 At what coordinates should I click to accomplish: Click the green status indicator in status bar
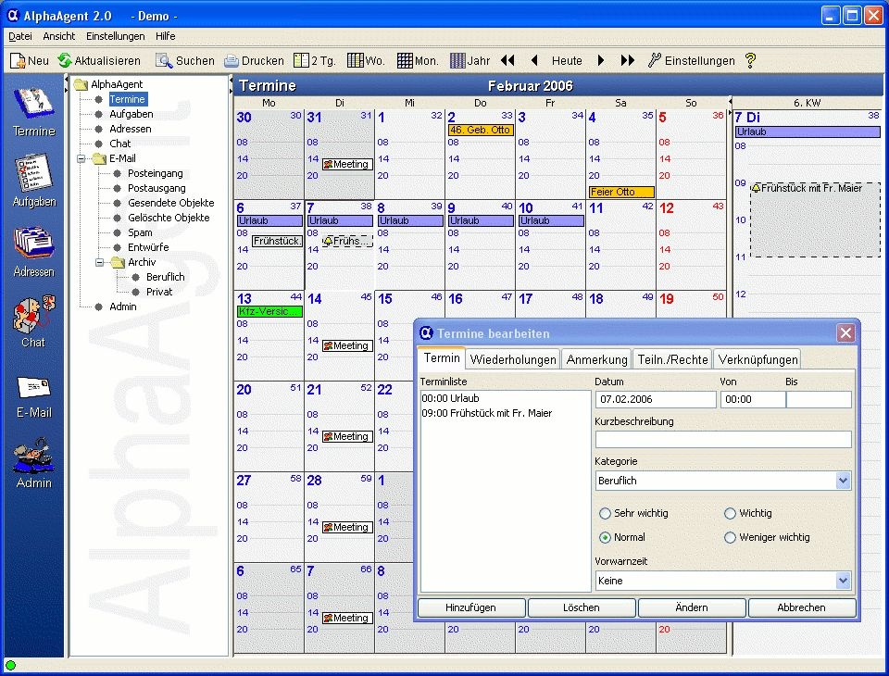tap(10, 665)
